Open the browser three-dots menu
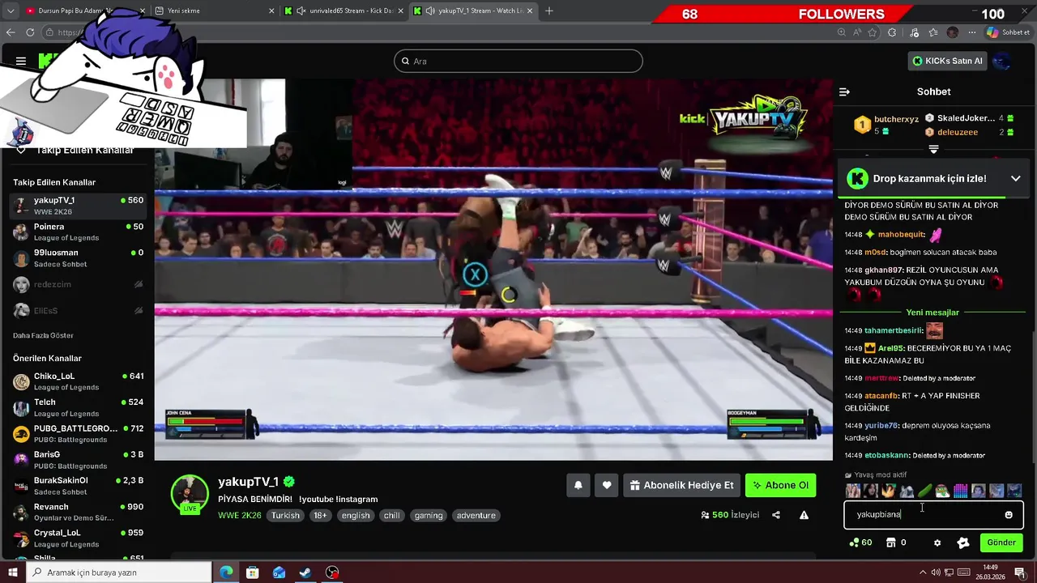Image resolution: width=1037 pixels, height=583 pixels. tap(971, 32)
